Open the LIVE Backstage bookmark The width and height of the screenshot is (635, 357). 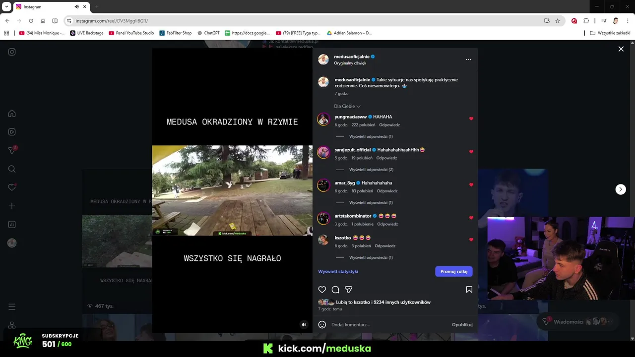click(x=87, y=33)
